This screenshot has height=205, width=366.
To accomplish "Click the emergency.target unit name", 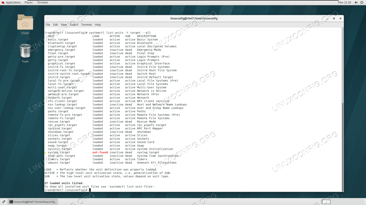I will (x=62, y=50).
